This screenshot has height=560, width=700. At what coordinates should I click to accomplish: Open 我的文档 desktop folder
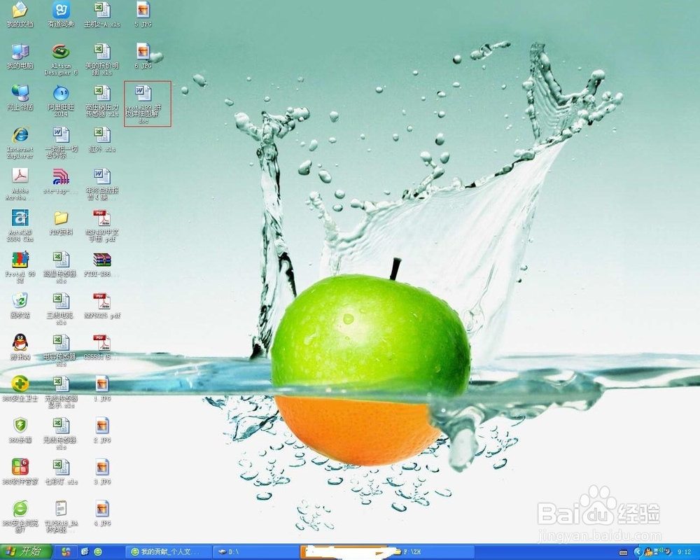(x=20, y=15)
